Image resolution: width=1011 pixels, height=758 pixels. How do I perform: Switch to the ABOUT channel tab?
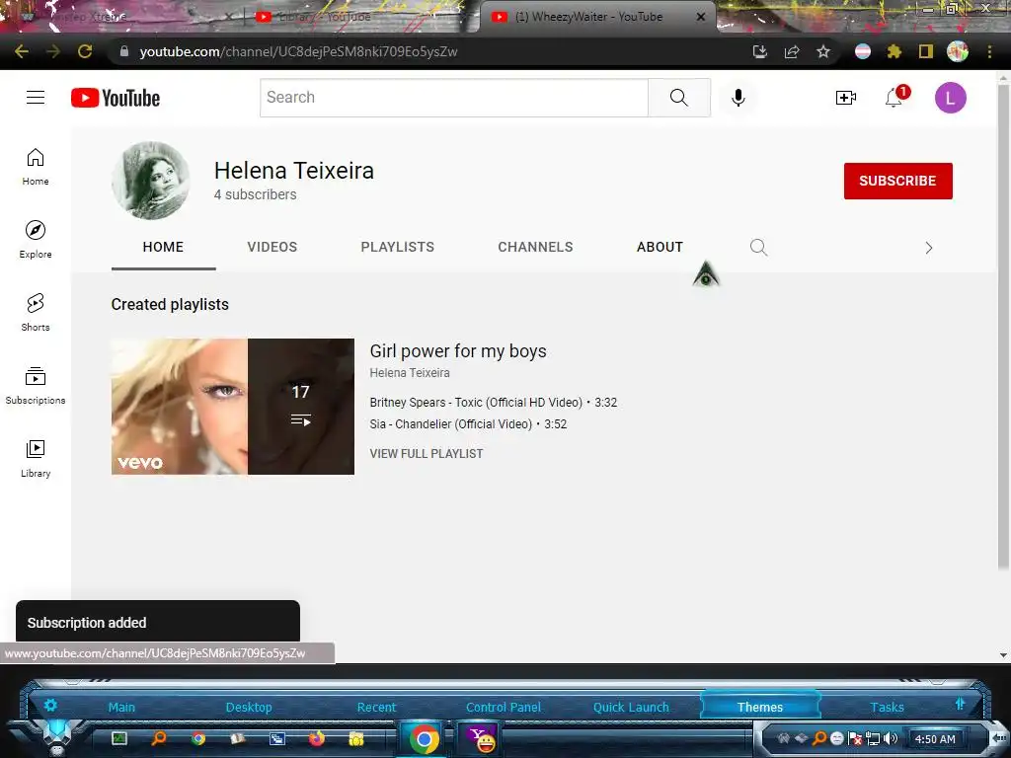click(660, 247)
